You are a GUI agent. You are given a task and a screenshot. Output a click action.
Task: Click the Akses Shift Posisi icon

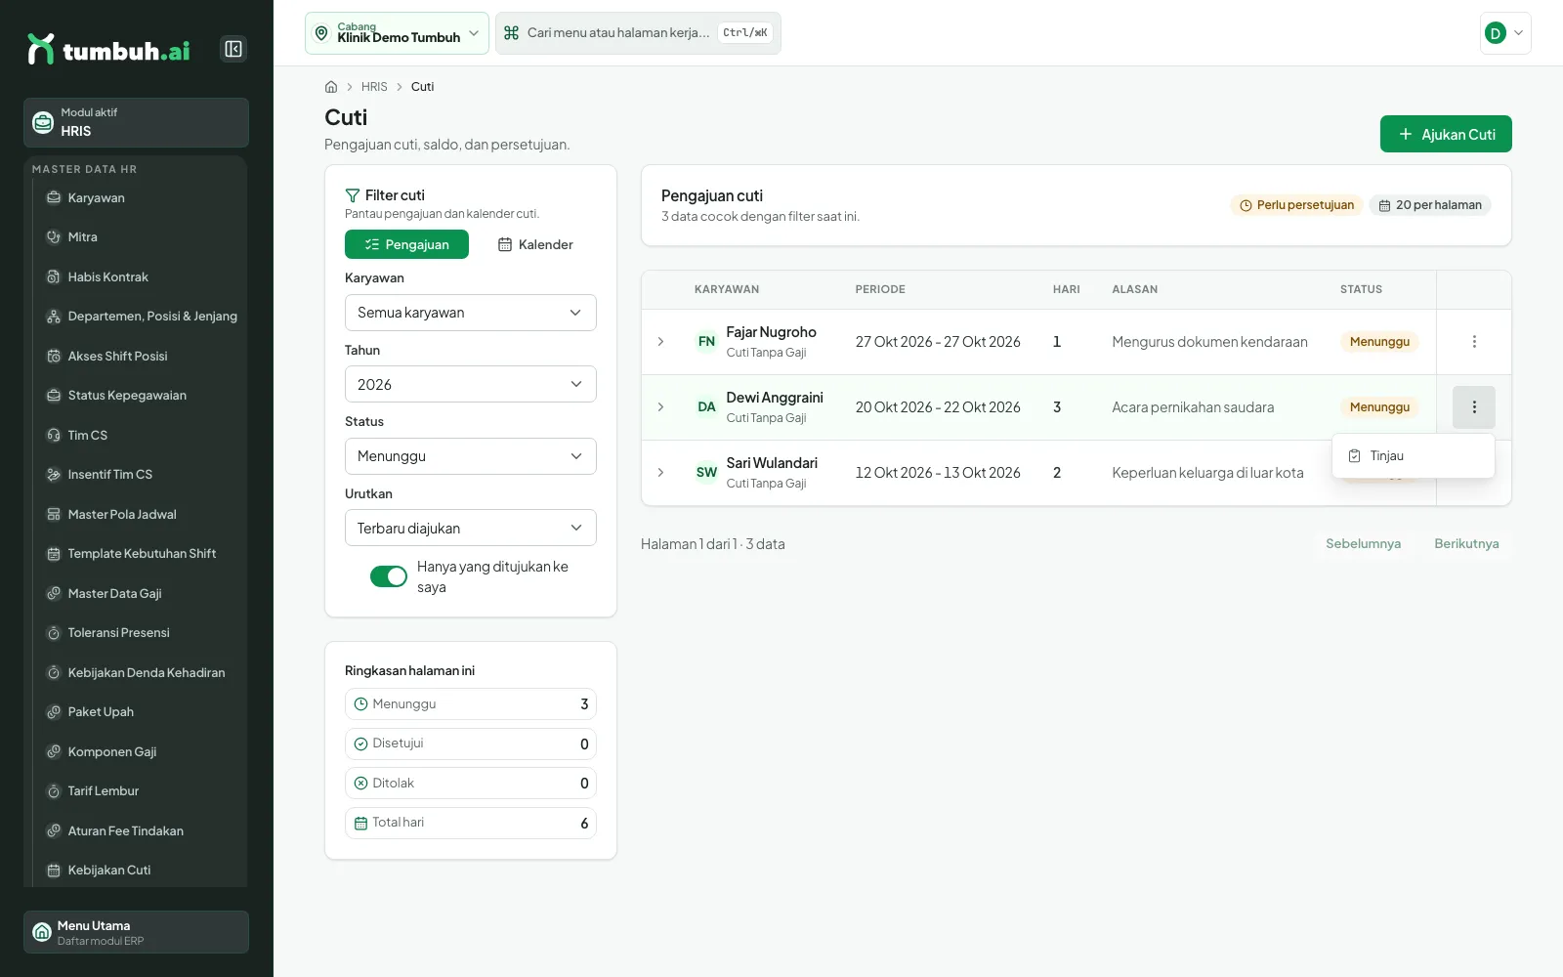54,356
